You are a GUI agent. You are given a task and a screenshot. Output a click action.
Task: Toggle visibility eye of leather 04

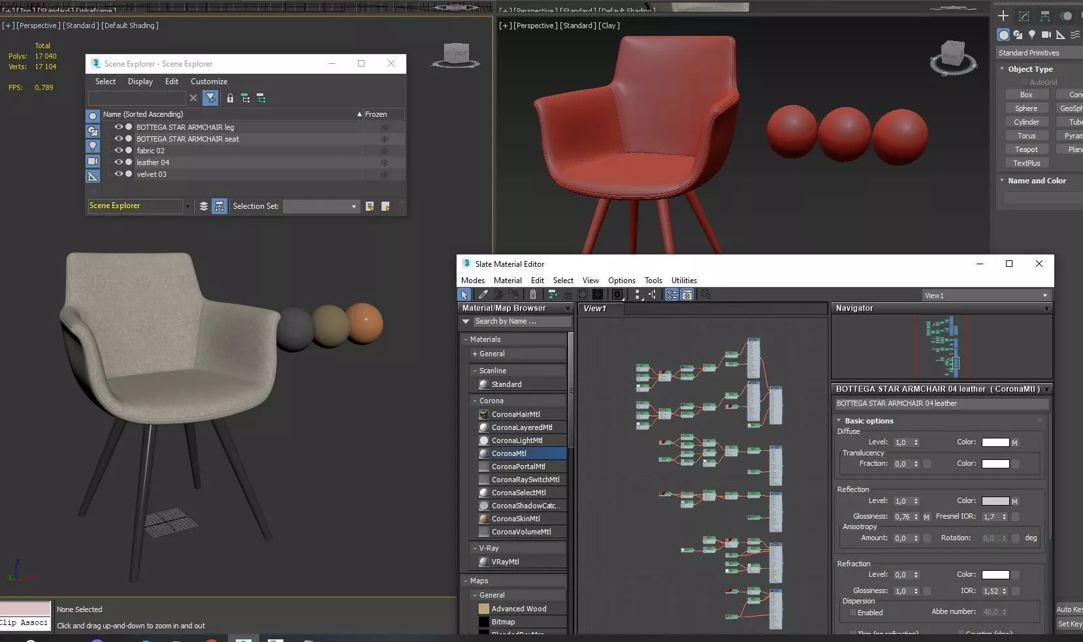point(119,162)
